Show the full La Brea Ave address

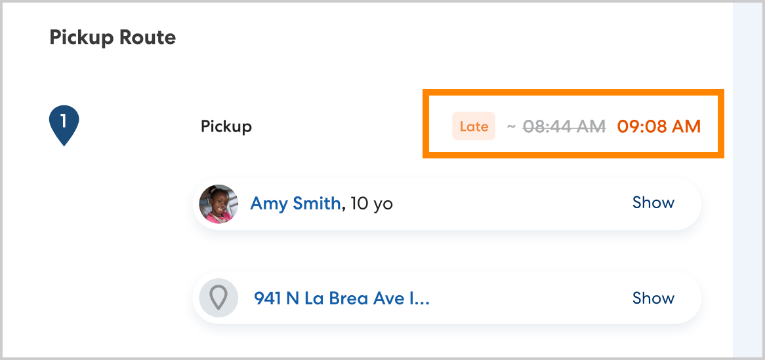tap(653, 298)
